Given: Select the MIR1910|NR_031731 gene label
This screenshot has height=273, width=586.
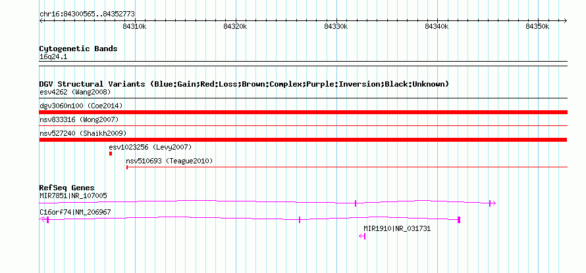Looking at the screenshot, I should 397,228.
